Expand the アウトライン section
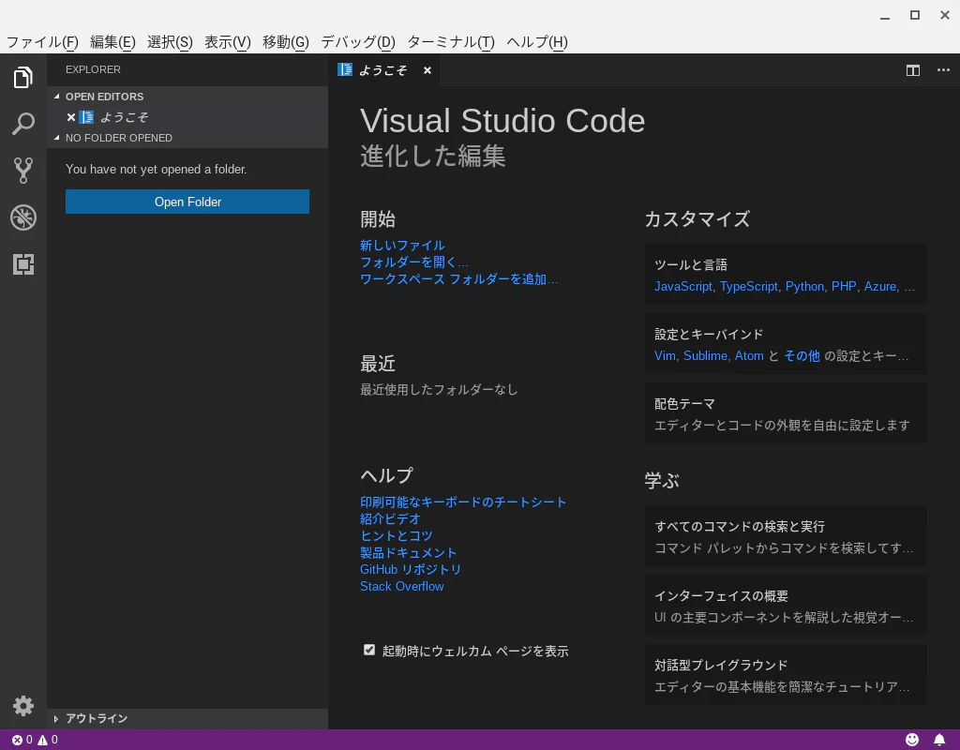 pyautogui.click(x=56, y=719)
